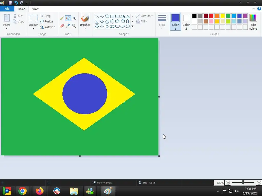Open the Size line thickness dropdown

(x=162, y=22)
